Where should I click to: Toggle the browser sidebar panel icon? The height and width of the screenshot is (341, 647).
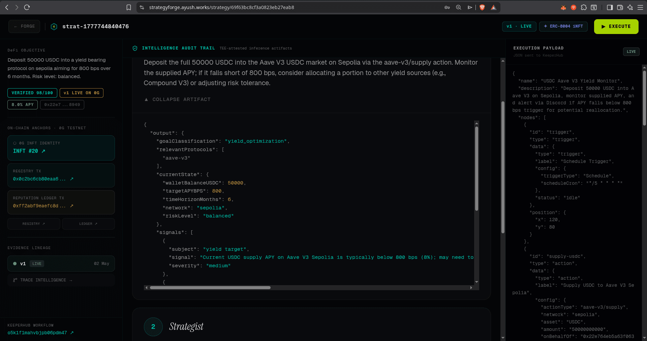point(610,7)
